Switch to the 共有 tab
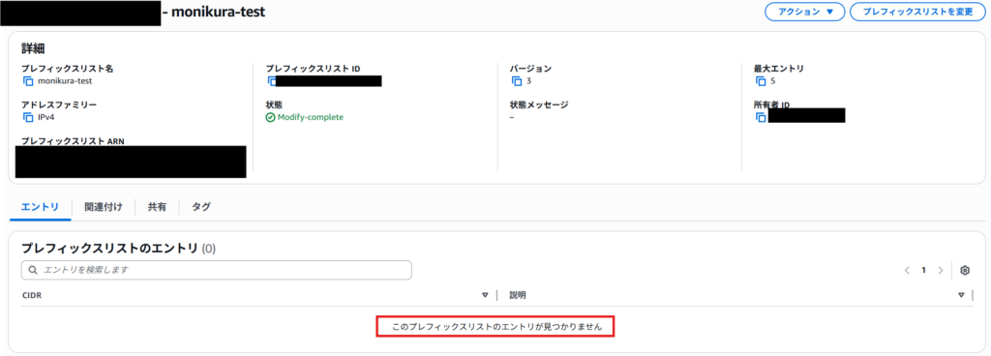Viewport: 991px width, 356px height. pos(157,206)
